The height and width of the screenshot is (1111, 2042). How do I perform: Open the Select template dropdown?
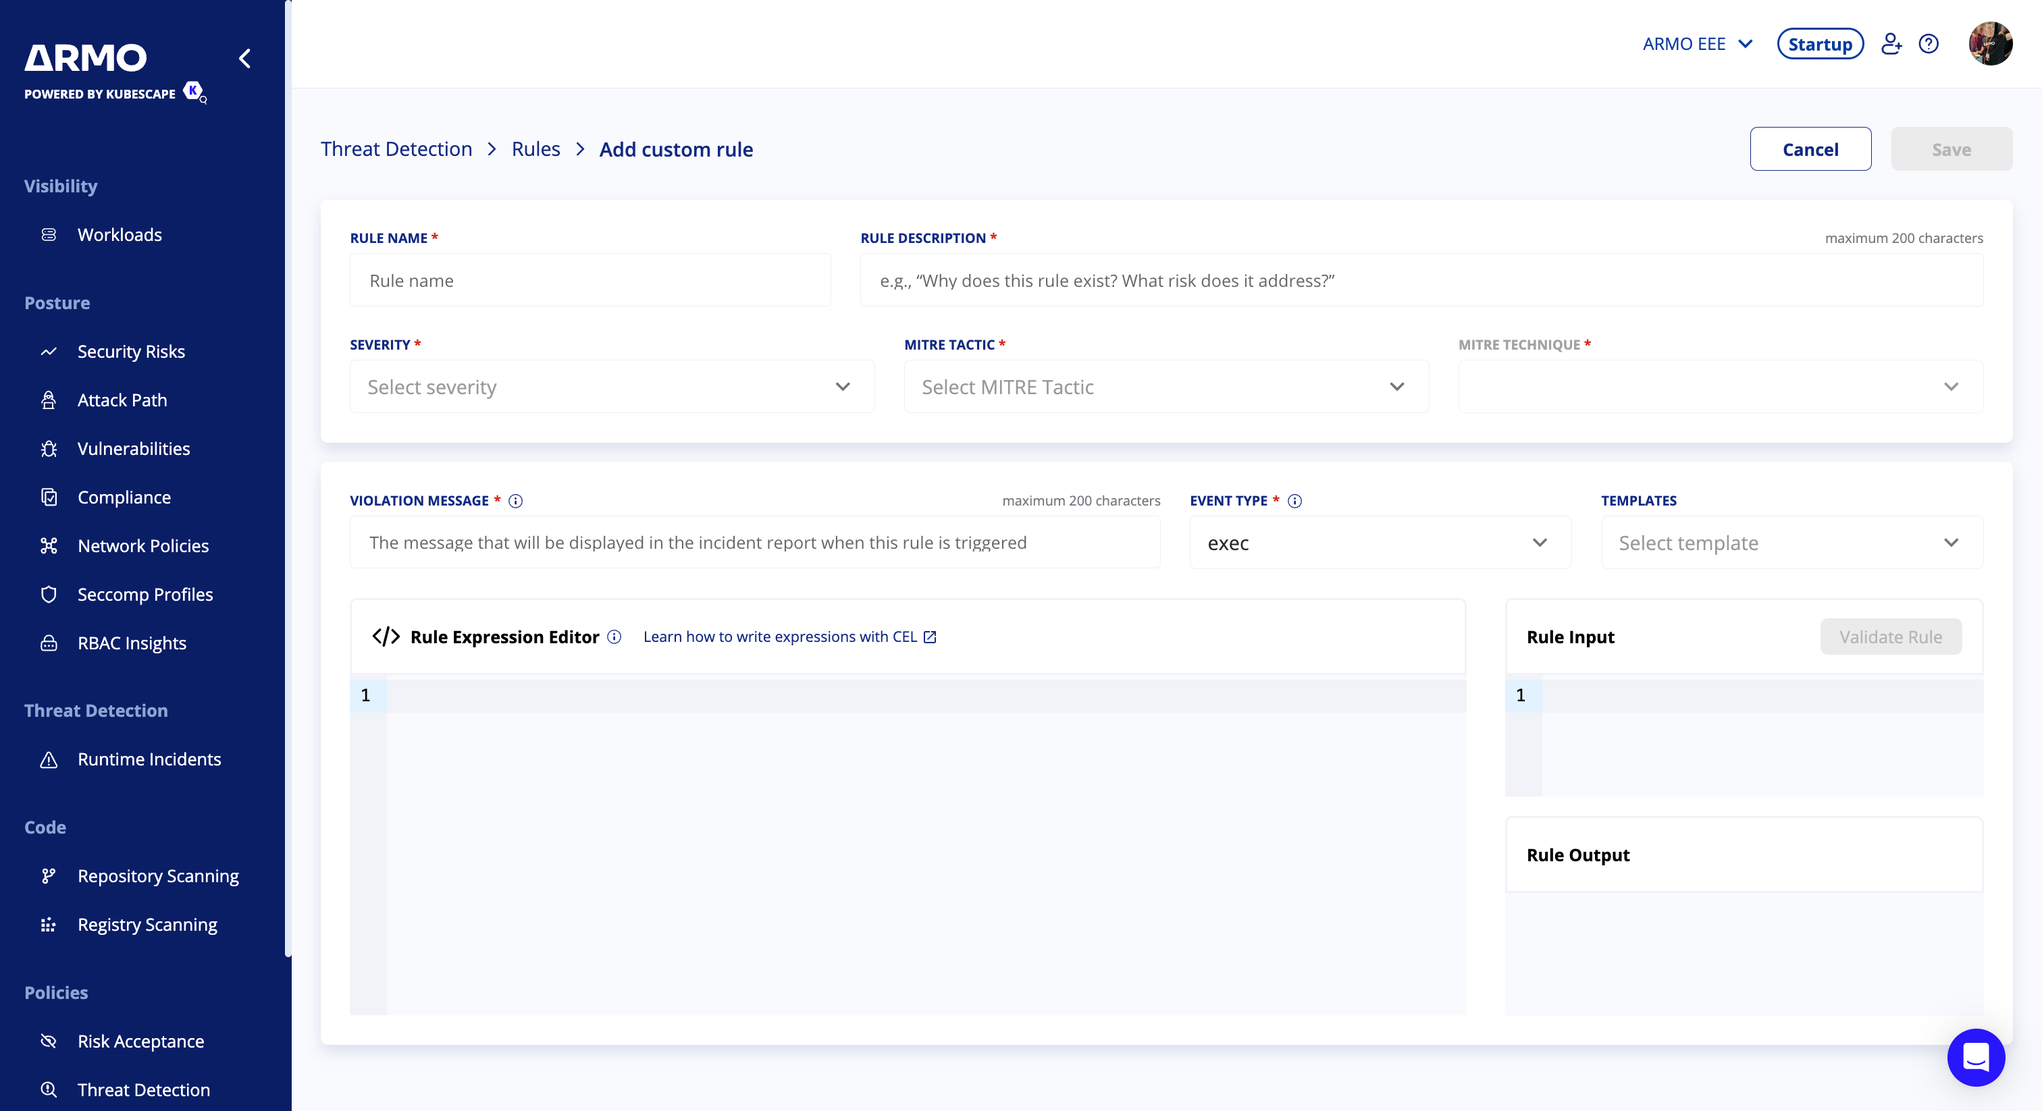1791,543
